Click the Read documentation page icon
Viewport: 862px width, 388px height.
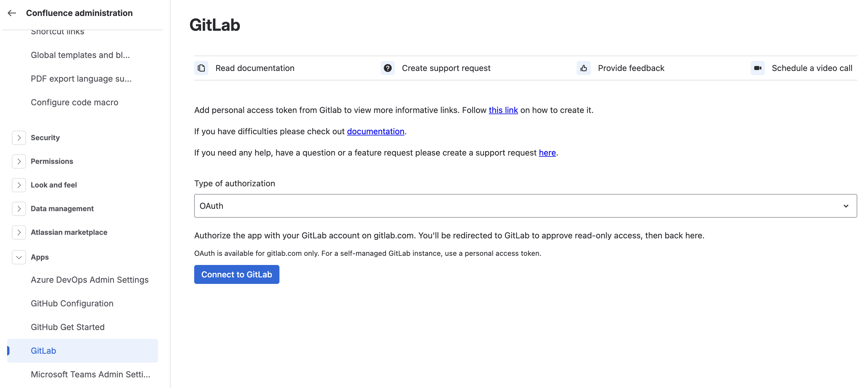pyautogui.click(x=201, y=68)
